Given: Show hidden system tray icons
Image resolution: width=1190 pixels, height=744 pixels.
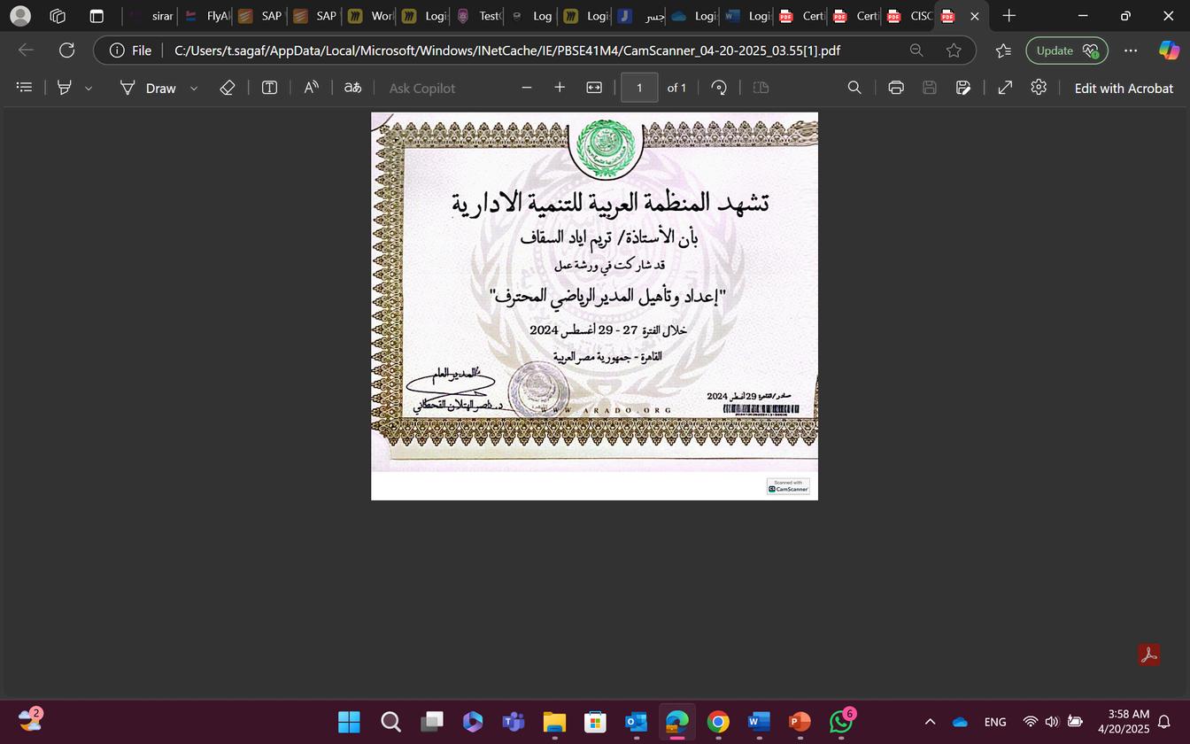Looking at the screenshot, I should tap(930, 722).
